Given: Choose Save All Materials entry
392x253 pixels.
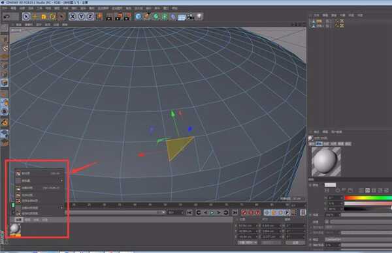Looking at the screenshot, I should 38,201.
